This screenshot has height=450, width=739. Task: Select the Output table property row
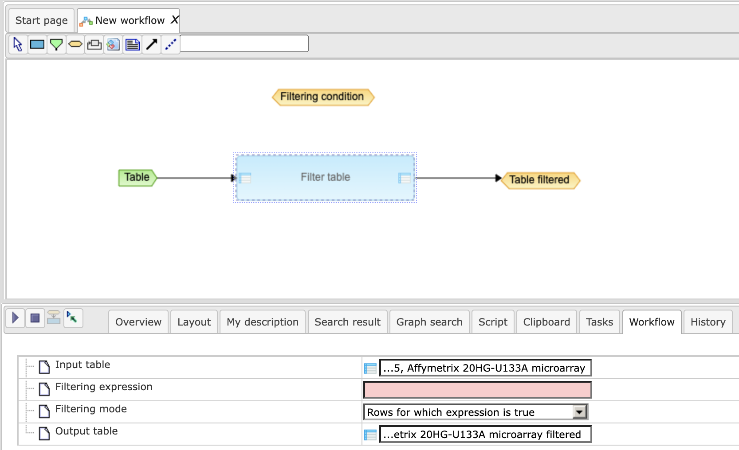click(378, 434)
